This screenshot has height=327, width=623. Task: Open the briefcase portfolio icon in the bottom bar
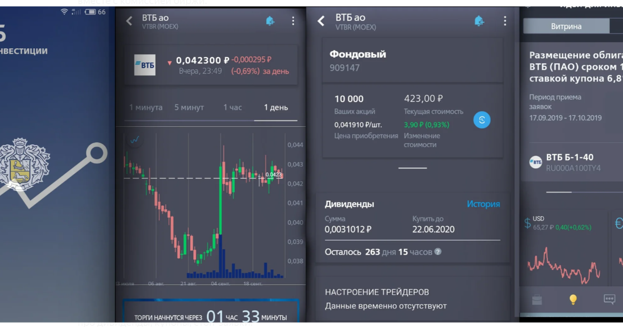click(x=537, y=299)
